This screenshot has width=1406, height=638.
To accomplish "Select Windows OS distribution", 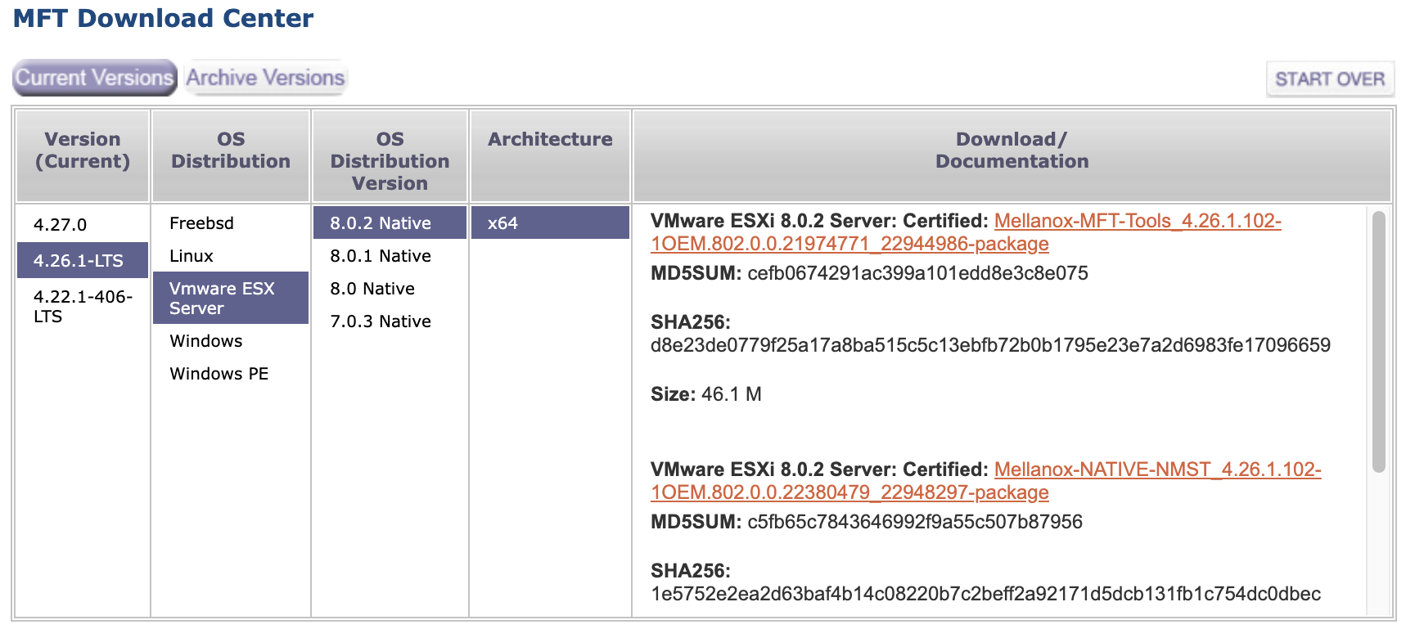I will point(205,341).
